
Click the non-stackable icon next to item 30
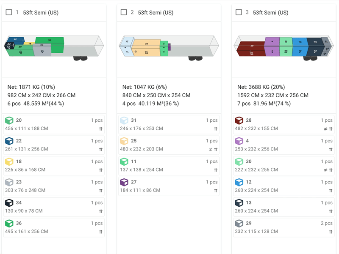pos(325,170)
